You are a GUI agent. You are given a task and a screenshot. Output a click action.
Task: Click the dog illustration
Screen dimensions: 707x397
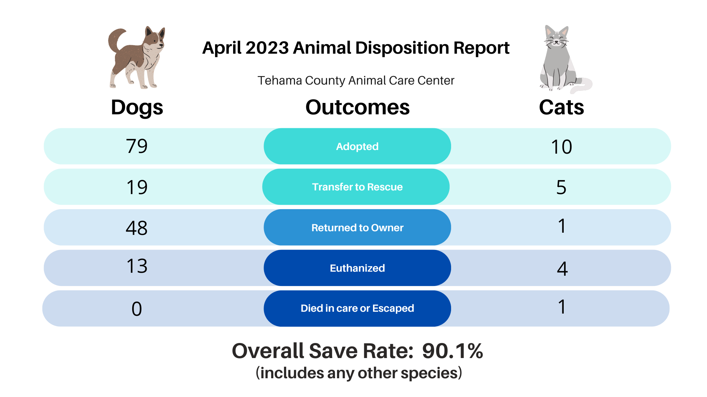[136, 58]
